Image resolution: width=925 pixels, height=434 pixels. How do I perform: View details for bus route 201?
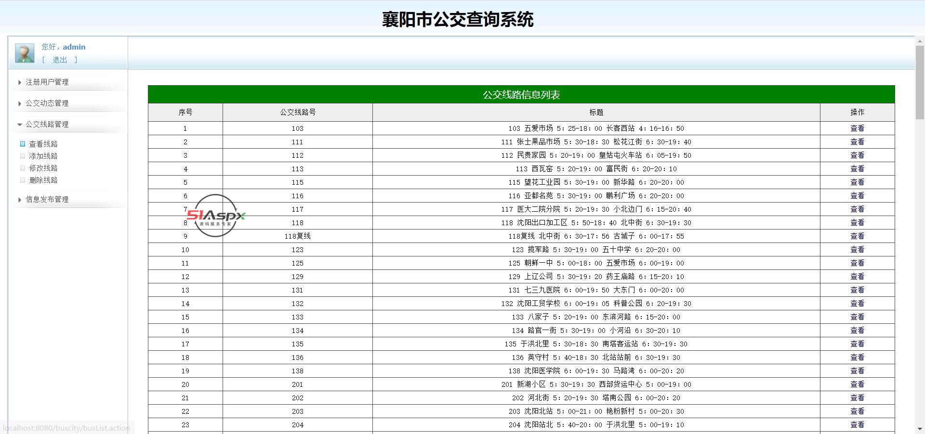tap(858, 384)
